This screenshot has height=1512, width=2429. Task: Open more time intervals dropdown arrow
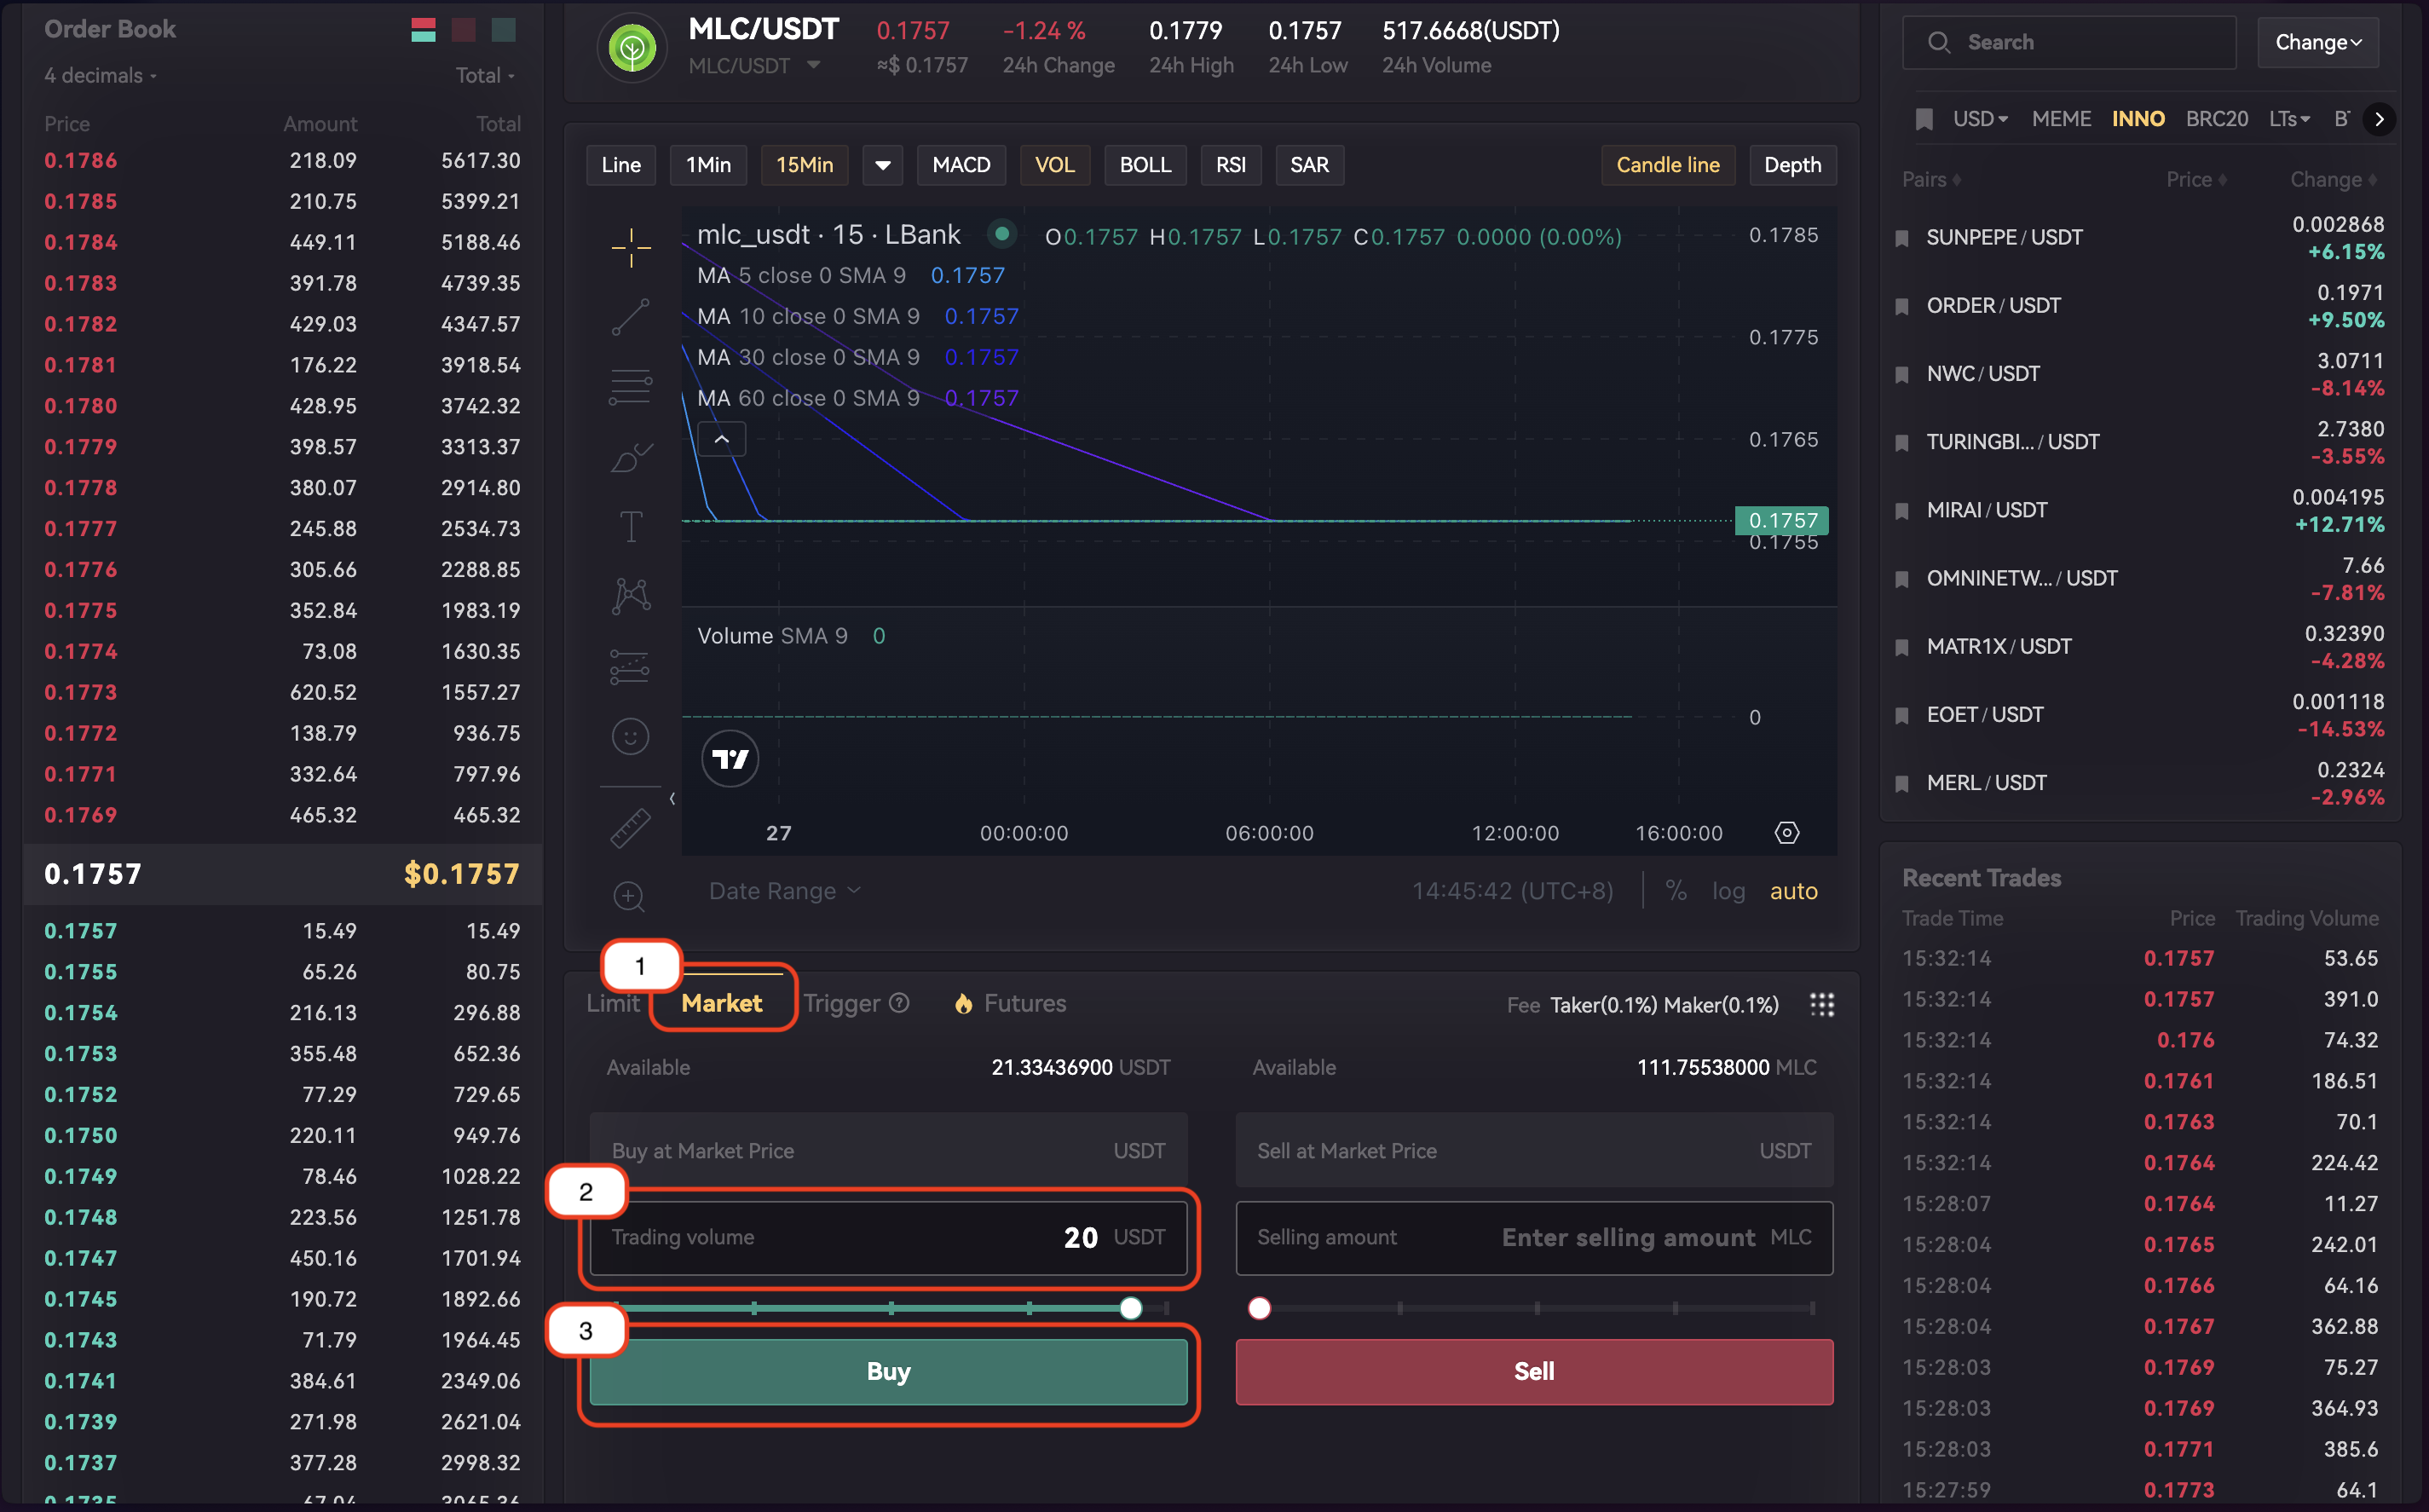(x=883, y=165)
